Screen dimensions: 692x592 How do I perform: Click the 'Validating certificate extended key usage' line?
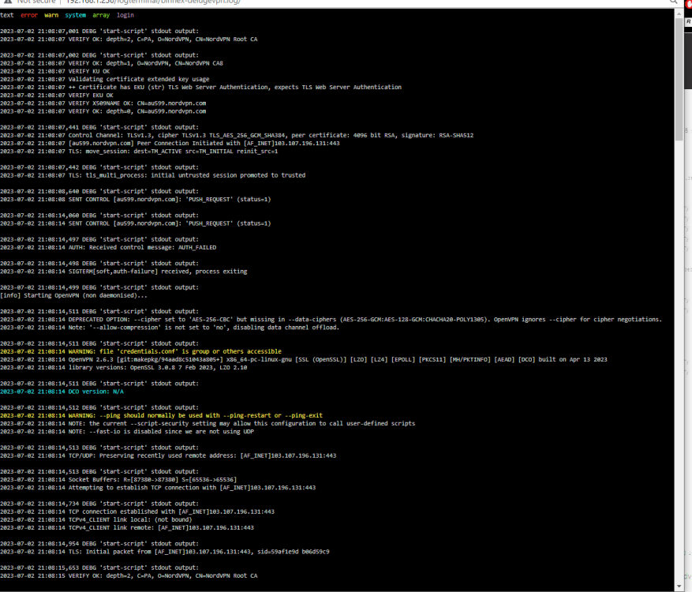click(x=105, y=80)
